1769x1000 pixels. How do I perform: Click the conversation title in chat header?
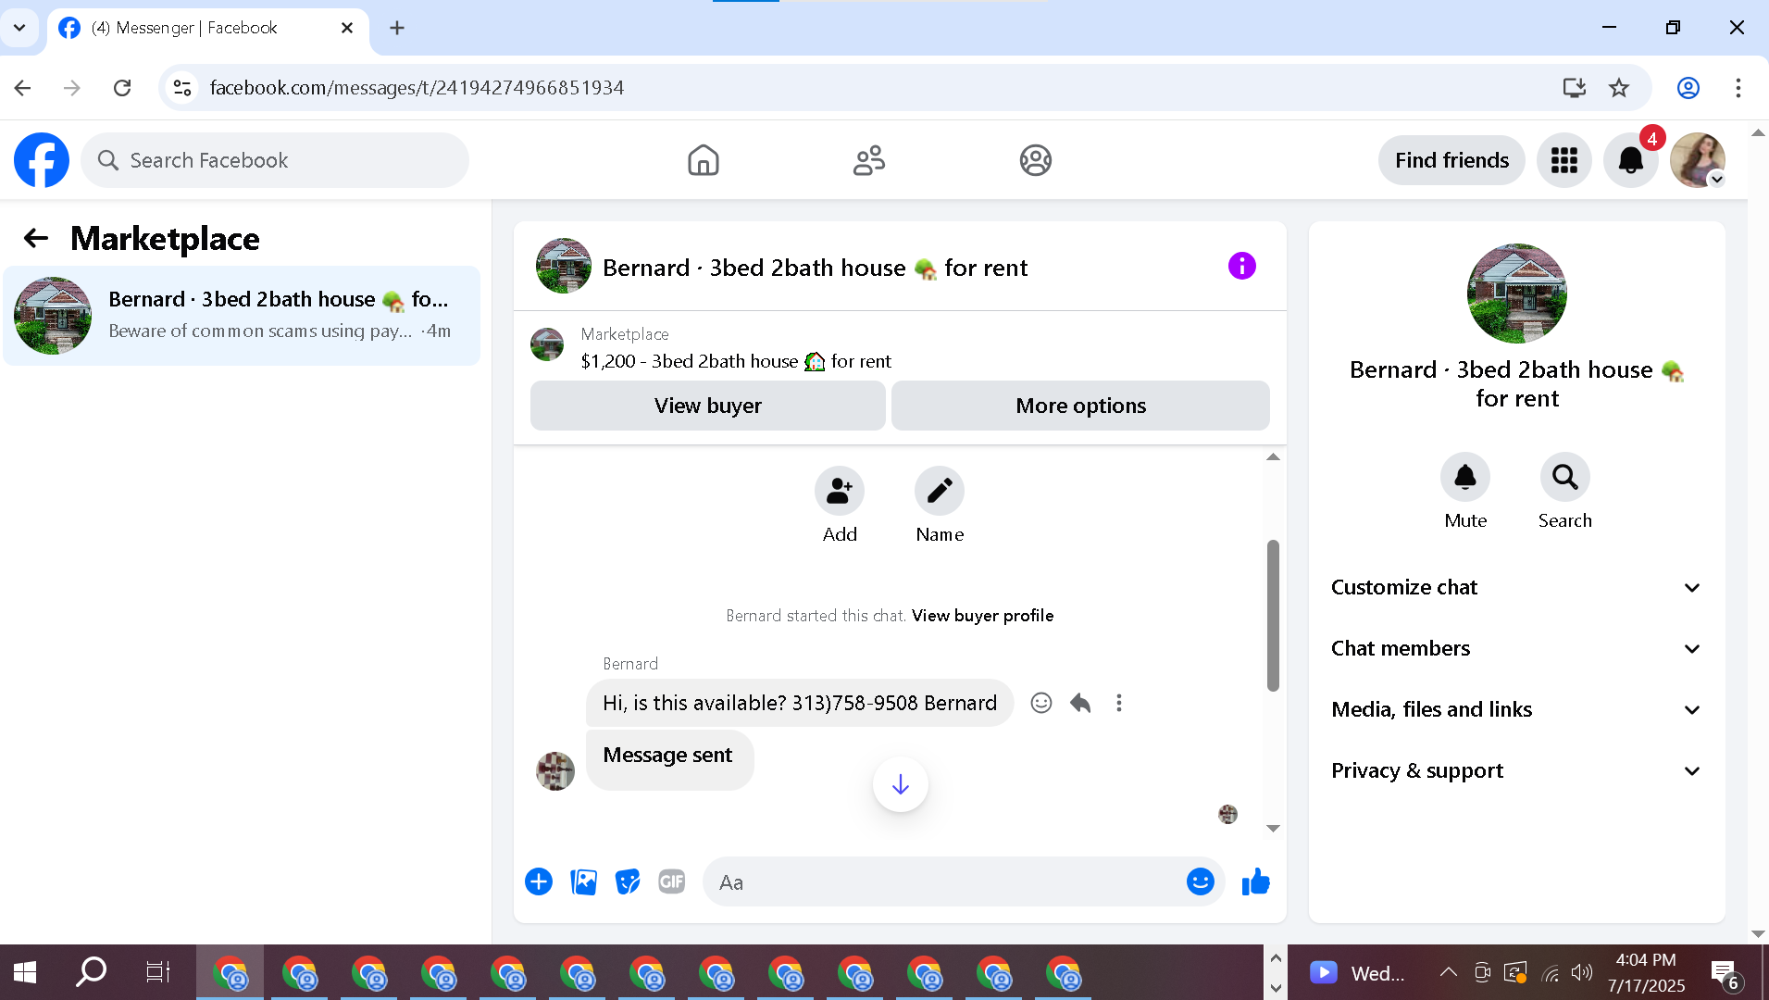click(815, 269)
